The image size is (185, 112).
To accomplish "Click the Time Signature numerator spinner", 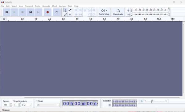I will point(20,105).
